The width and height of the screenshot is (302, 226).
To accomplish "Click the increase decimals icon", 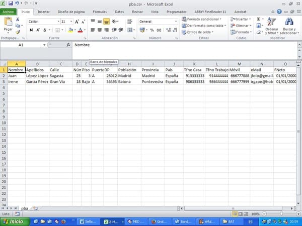I will click(x=168, y=30).
